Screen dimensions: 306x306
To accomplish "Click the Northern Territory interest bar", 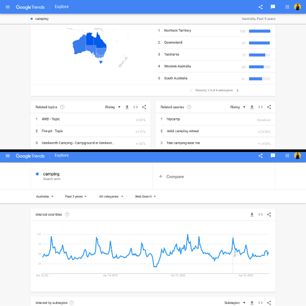I will point(260,31).
